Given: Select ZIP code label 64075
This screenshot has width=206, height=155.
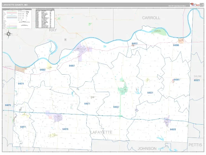Looking at the screenshot, I should 8,105.
